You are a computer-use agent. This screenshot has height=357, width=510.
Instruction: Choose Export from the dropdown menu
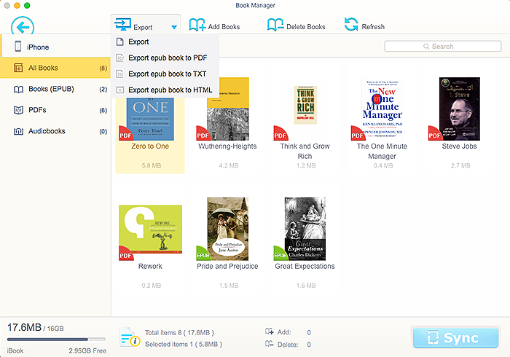click(x=165, y=42)
